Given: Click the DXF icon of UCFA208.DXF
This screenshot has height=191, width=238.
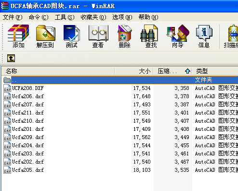Looking at the screenshot, I should pos(7,88).
